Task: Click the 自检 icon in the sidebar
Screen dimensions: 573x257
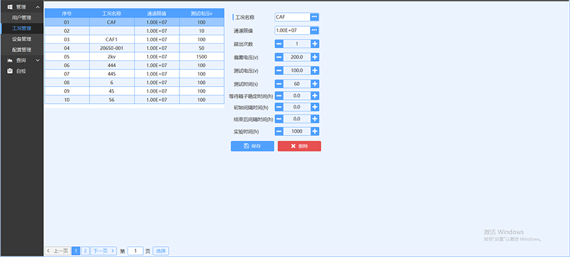Action: [x=10, y=71]
